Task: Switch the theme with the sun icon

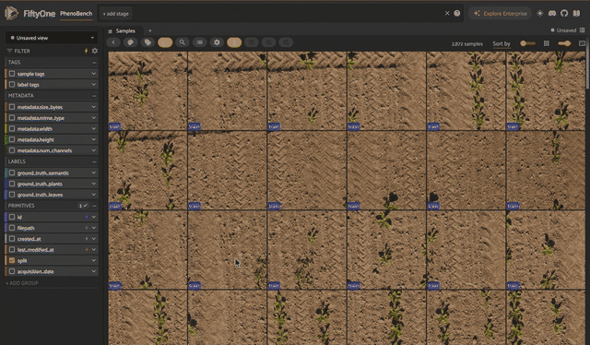Action: 540,13
